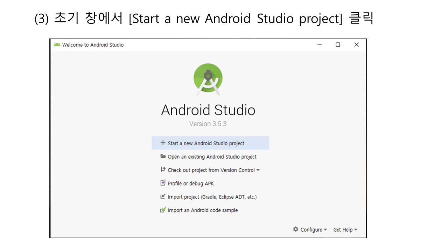This screenshot has height=252, width=448.
Task: Expand the Version Control dropdown arrow
Action: [258, 170]
